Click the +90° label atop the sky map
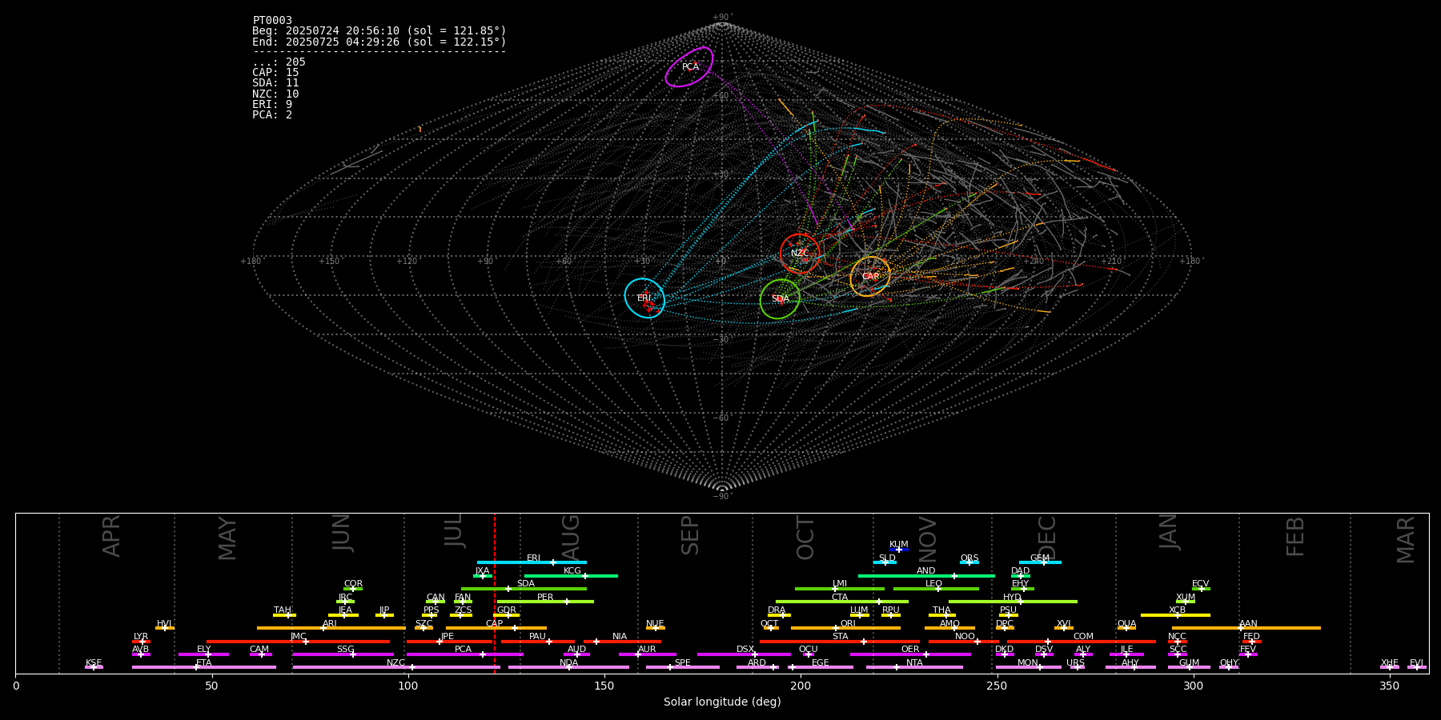 [x=722, y=17]
